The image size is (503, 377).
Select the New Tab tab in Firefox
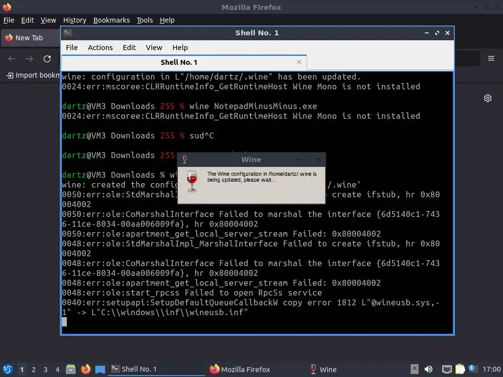click(31, 38)
